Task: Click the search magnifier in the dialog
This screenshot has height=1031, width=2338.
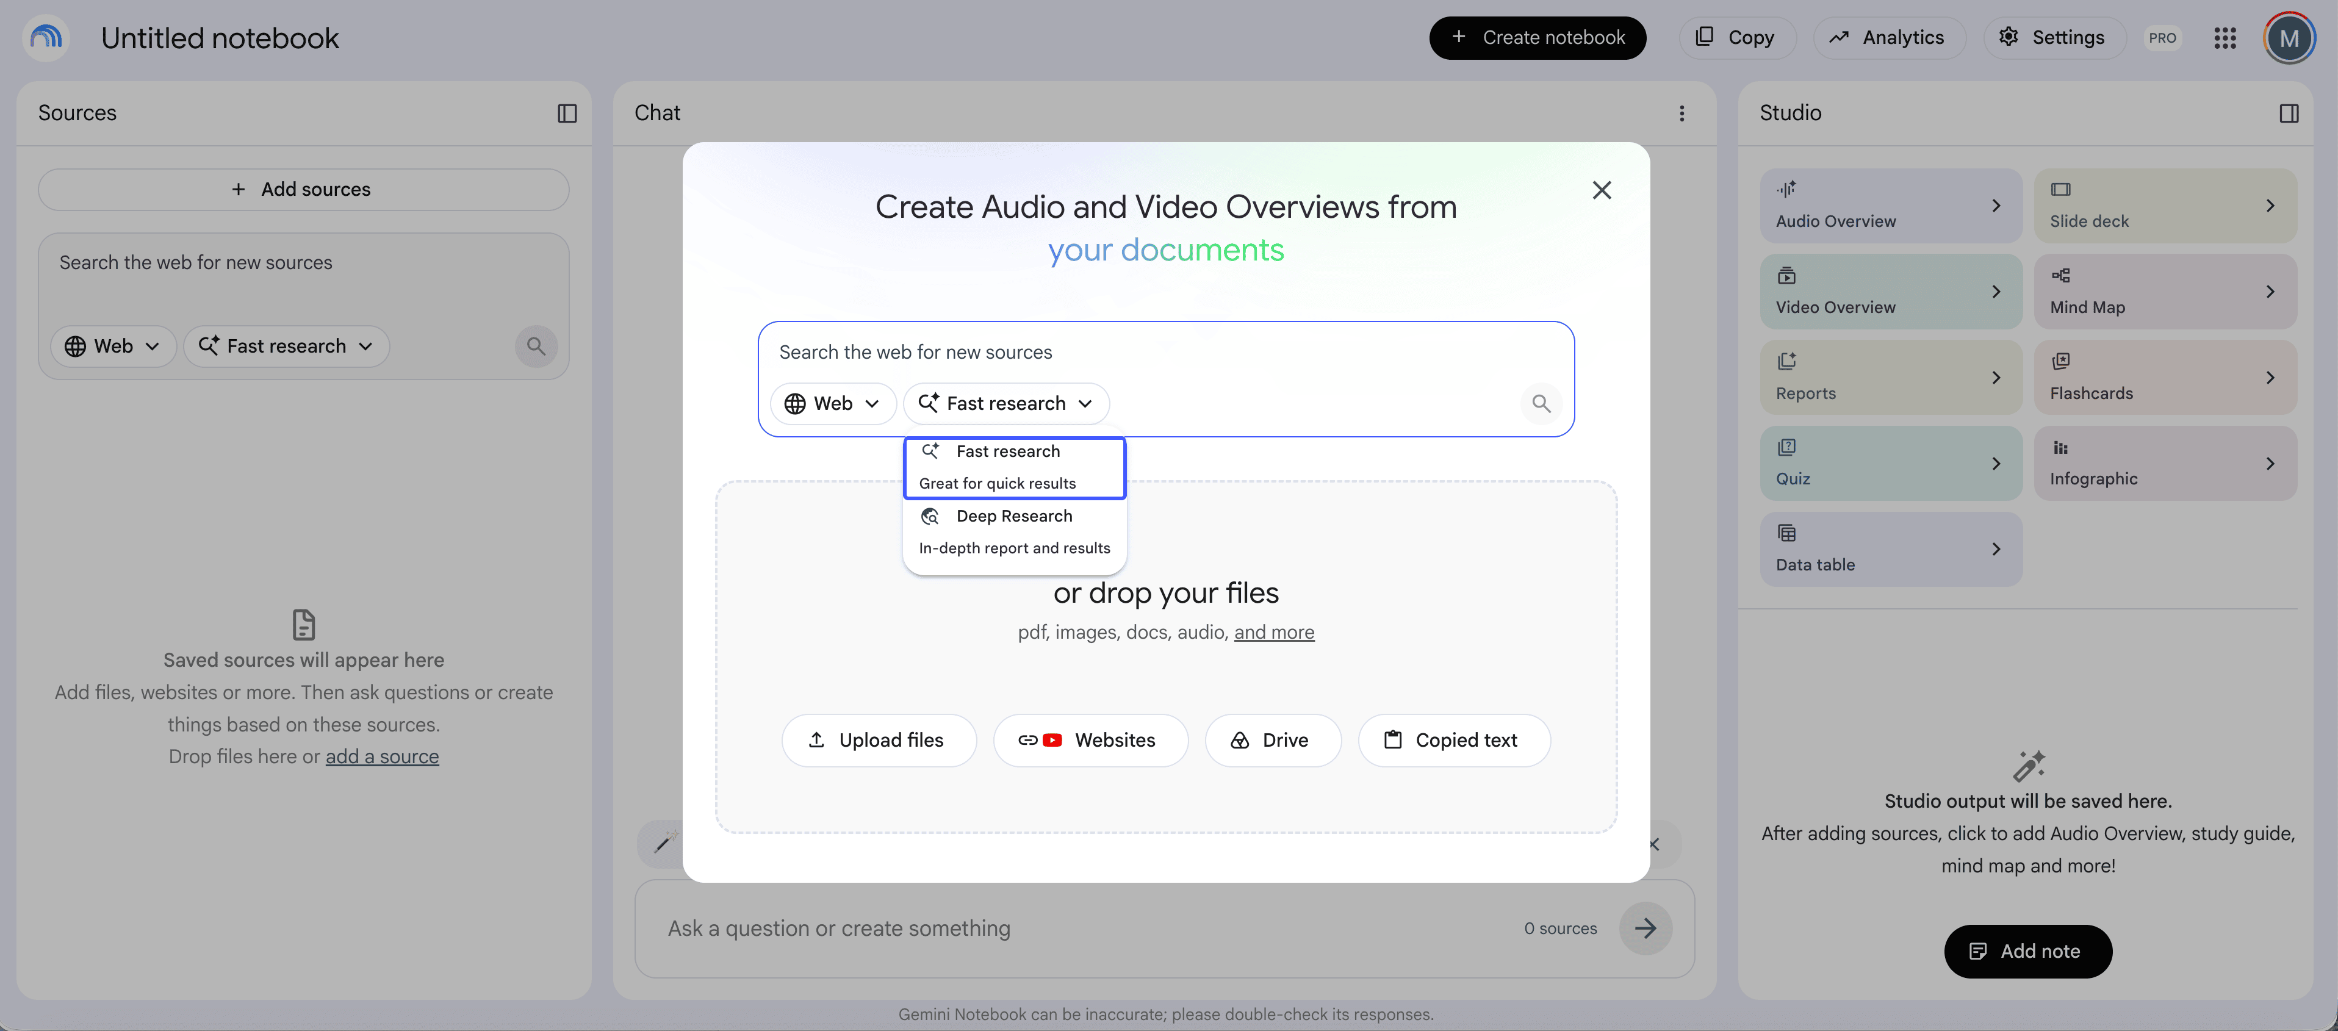Action: pyautogui.click(x=1541, y=403)
